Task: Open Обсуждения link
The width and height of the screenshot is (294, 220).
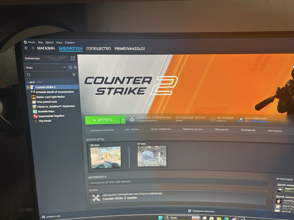Action: pos(222,129)
